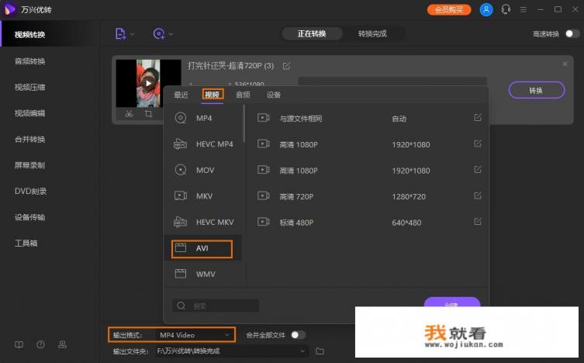Screen dimensions: 584x363
Task: Switch to the 转换完成 tab
Action: [x=372, y=34]
